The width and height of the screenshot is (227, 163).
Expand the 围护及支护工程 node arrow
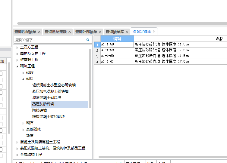click(x=17, y=54)
